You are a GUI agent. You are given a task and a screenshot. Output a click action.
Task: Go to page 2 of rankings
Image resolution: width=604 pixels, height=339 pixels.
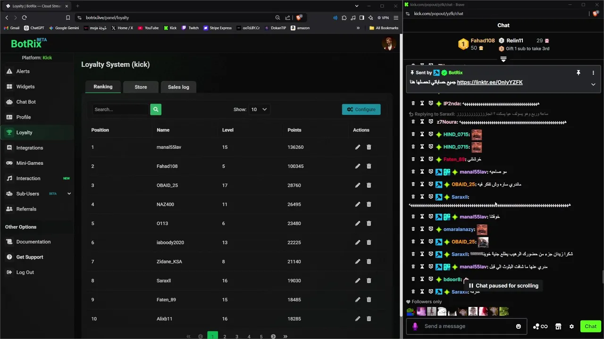point(225,336)
